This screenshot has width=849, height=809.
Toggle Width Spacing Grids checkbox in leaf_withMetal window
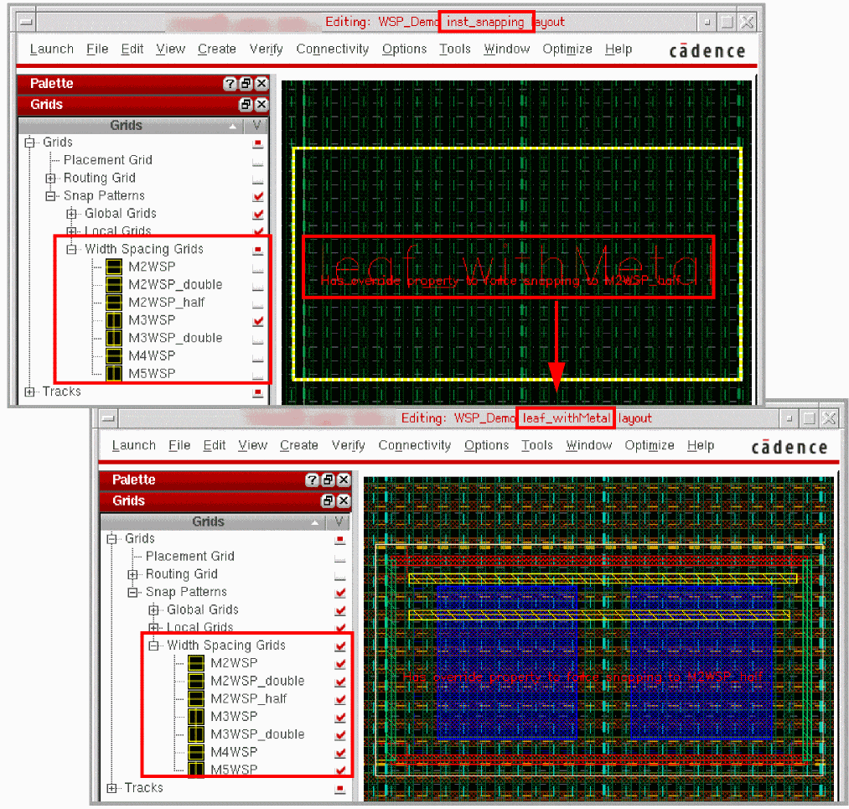[x=340, y=646]
